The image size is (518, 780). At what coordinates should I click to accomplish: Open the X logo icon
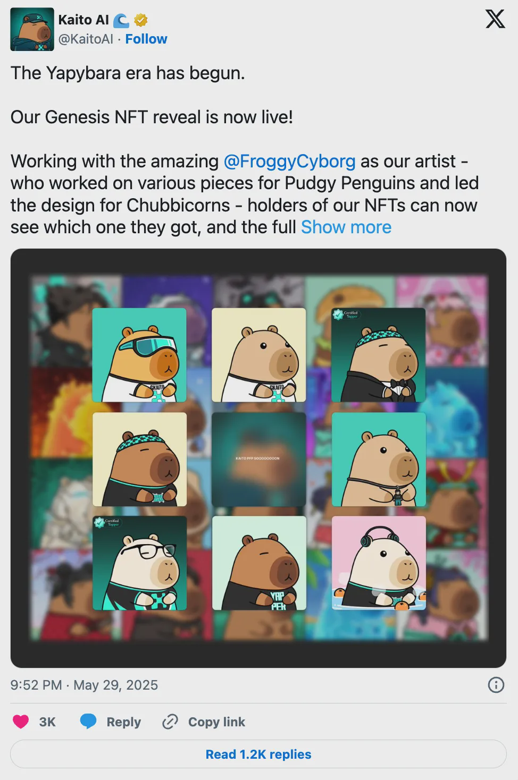coord(495,19)
